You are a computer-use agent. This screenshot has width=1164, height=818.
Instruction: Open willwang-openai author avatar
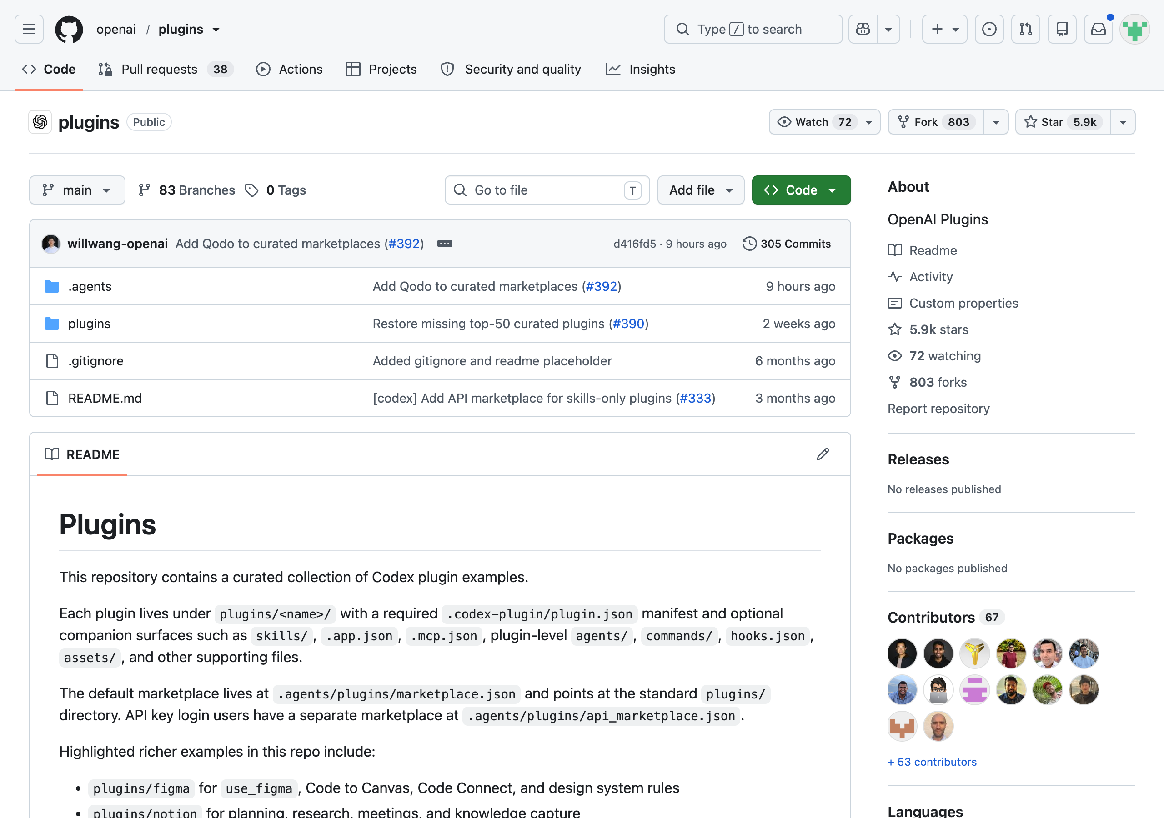click(x=50, y=244)
